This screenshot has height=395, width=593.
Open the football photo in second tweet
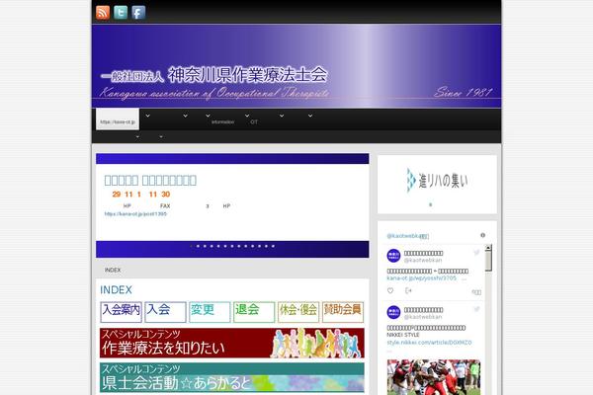click(x=434, y=377)
